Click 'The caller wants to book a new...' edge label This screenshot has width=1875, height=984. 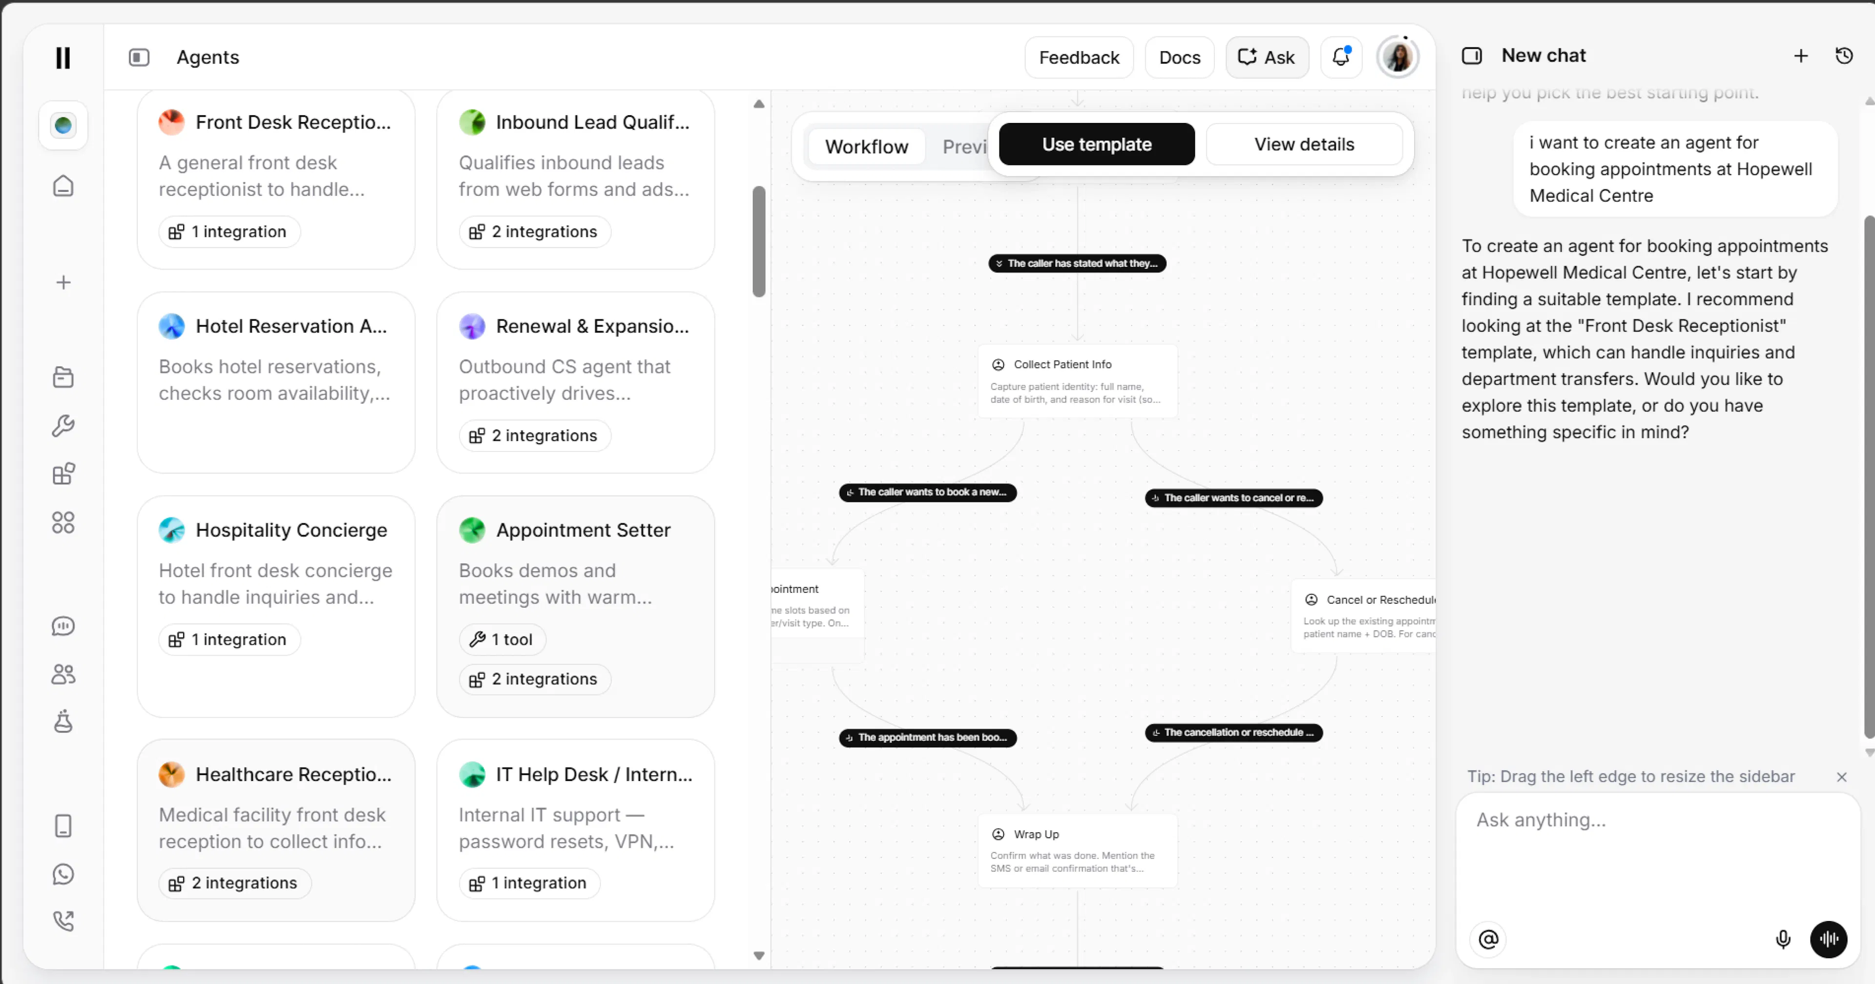927,492
